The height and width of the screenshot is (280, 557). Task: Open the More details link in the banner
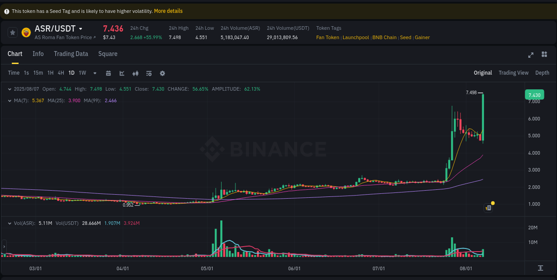[168, 11]
